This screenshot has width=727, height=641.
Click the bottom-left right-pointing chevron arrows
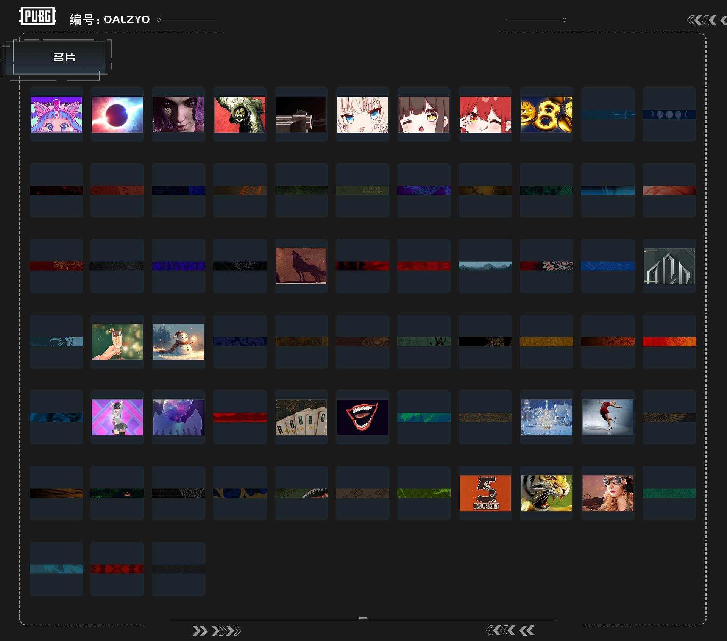pos(216,631)
